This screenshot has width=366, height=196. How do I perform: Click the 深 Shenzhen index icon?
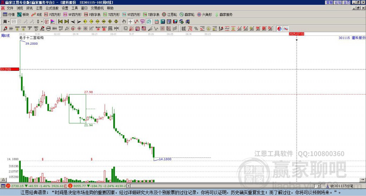coord(70,186)
